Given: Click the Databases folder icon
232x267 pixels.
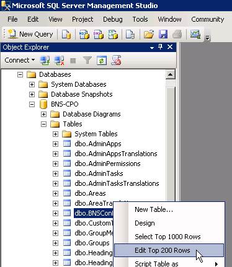Looking at the screenshot, I should (32, 74).
